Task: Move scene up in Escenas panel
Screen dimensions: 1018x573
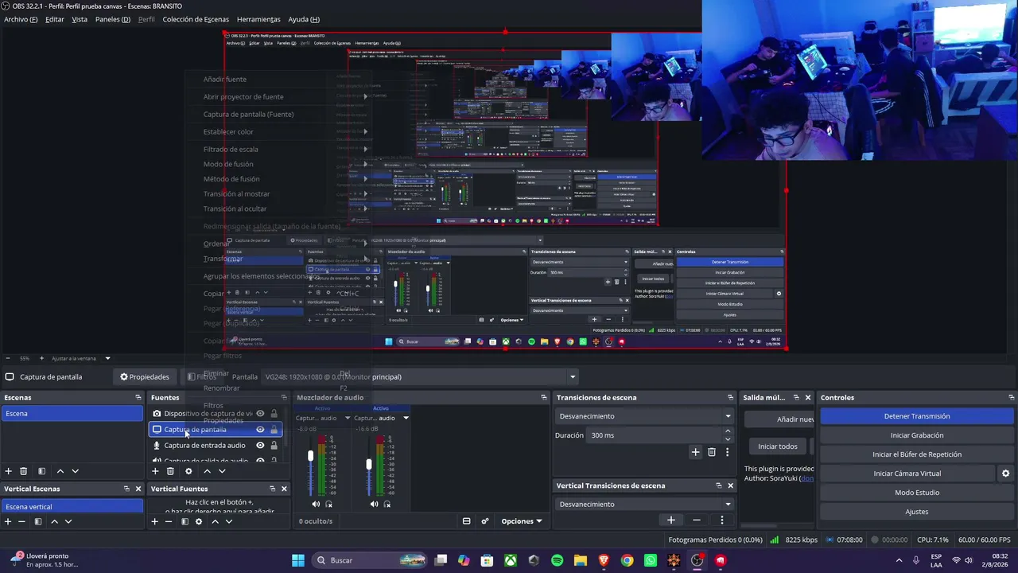Action: 60,471
